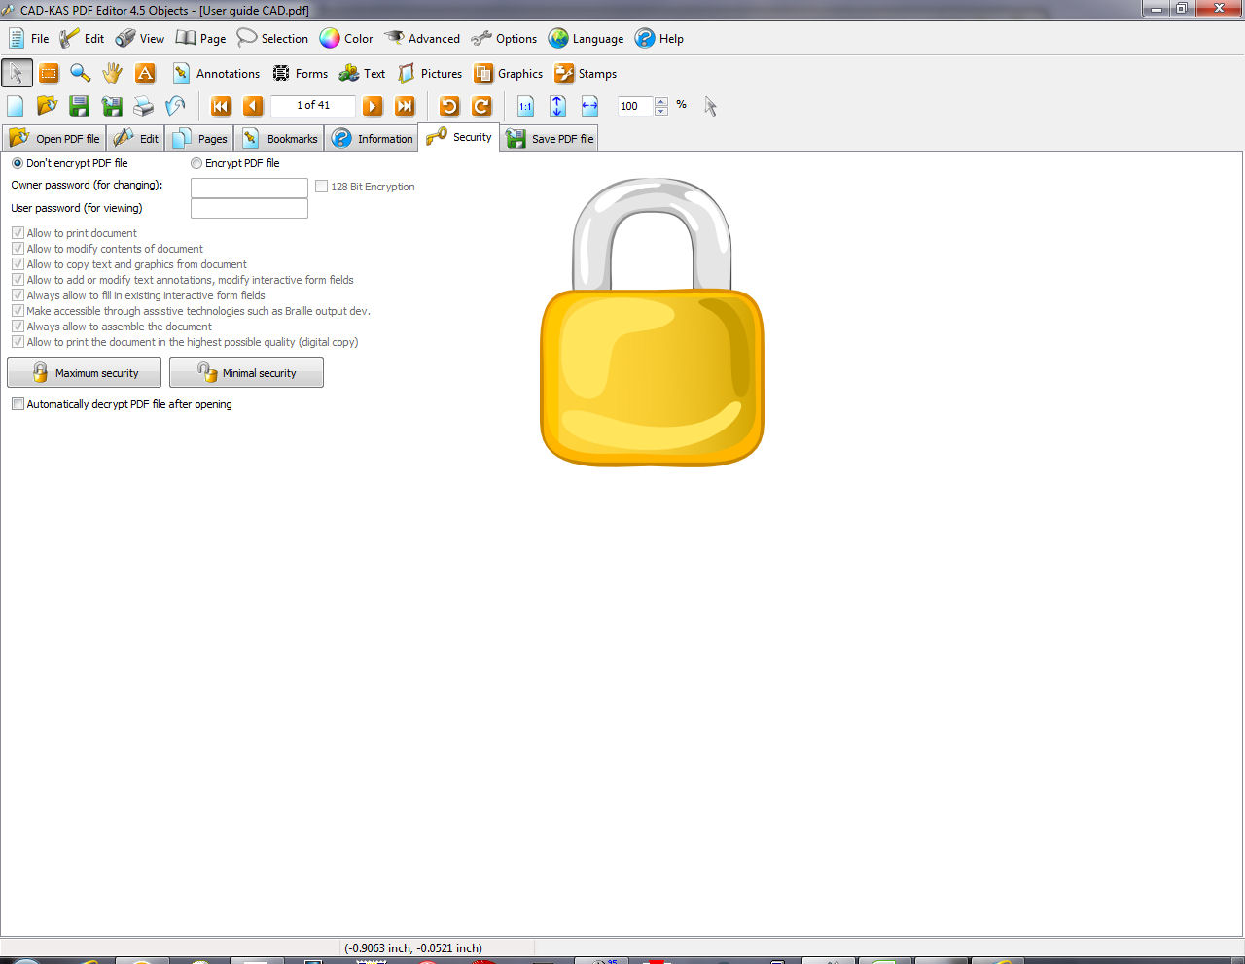Jump to the first page

pyautogui.click(x=221, y=106)
